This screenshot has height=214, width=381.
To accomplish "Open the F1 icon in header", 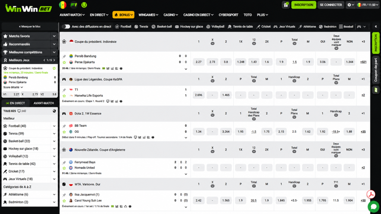I will 73,5.
